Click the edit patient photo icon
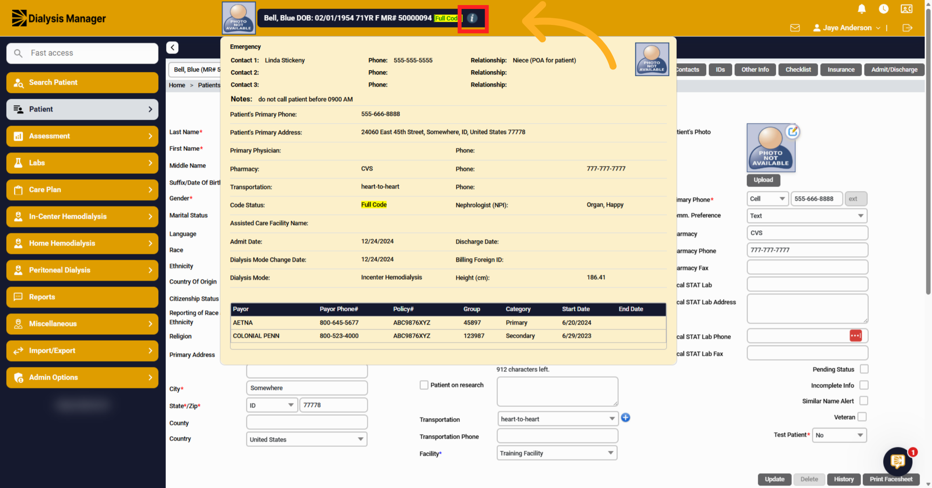 point(793,132)
